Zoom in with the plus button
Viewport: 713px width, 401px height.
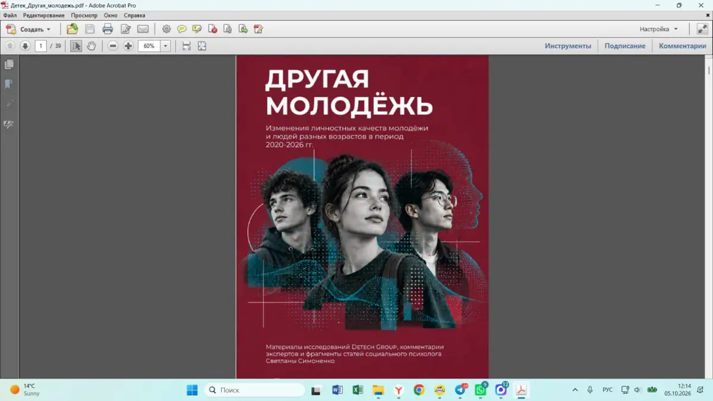128,46
